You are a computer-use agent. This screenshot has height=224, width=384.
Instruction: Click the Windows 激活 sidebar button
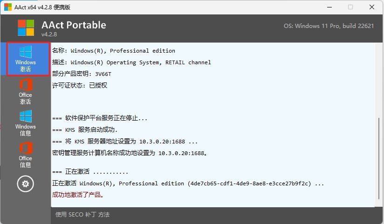pos(26,59)
